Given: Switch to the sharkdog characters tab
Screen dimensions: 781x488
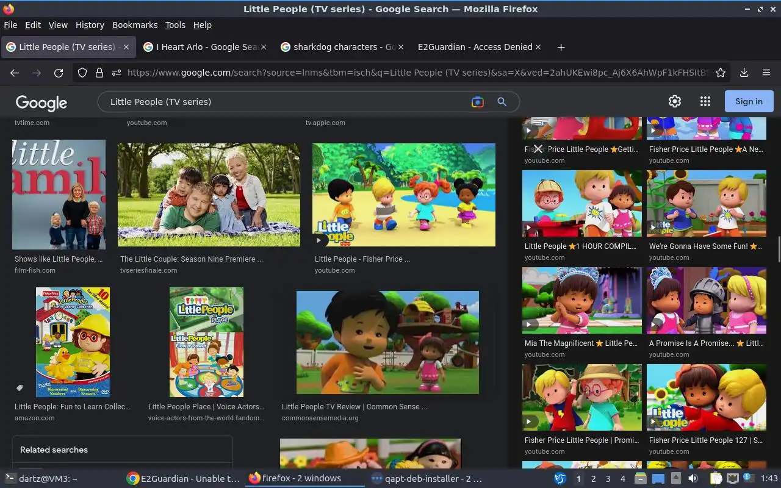Looking at the screenshot, I should [342, 47].
